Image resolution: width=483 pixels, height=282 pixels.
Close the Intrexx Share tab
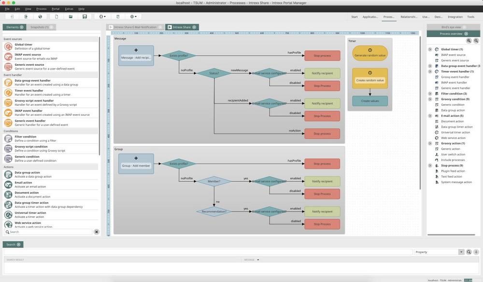194,27
